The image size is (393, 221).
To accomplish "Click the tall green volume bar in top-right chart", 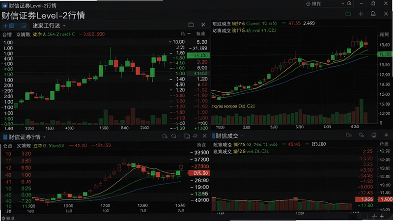I will coord(361,111).
